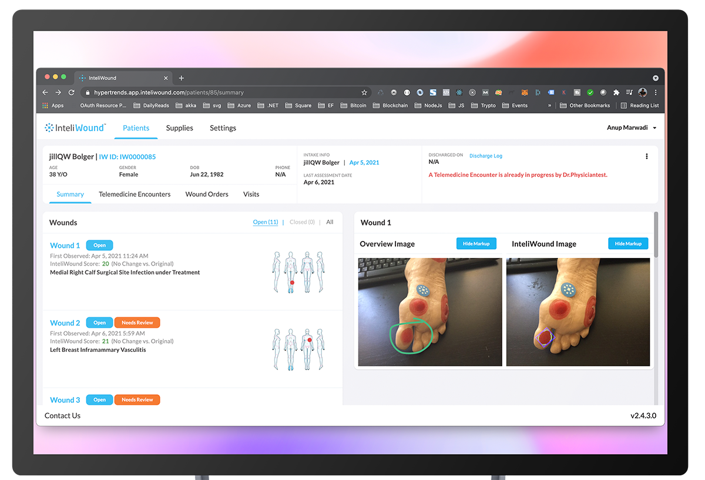Image resolution: width=705 pixels, height=480 pixels.
Task: Bookmark this page with the star icon
Action: 364,92
